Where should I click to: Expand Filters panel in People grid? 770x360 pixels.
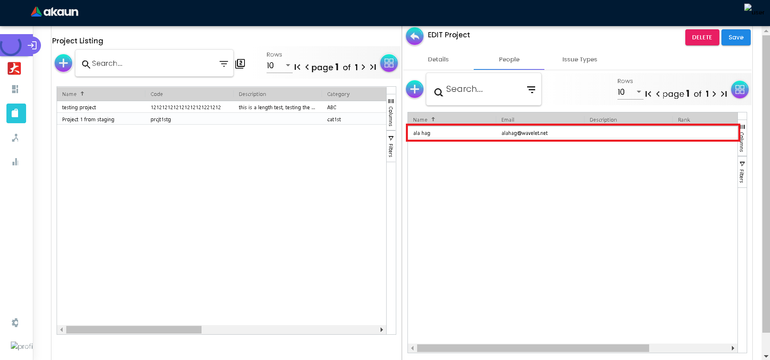click(742, 172)
